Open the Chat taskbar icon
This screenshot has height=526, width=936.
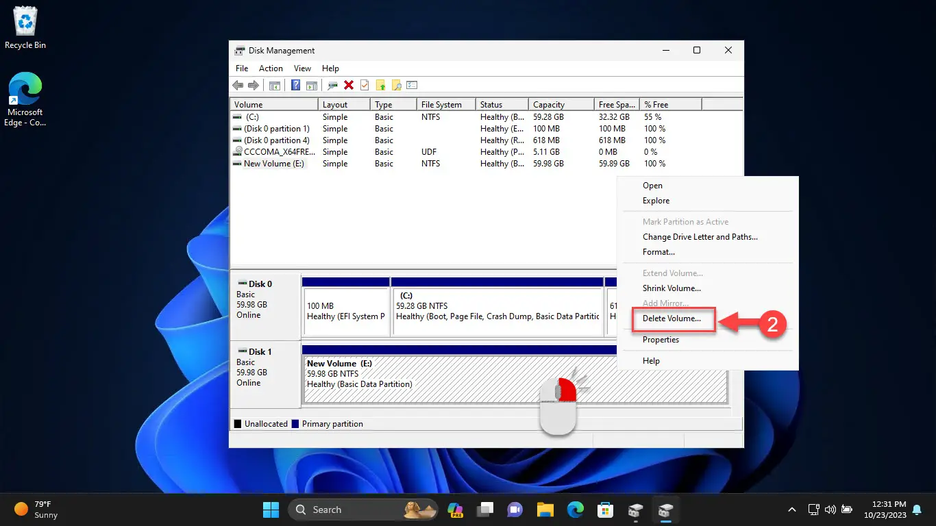click(x=515, y=510)
